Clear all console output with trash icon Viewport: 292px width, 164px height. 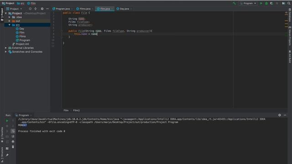(x=13, y=147)
